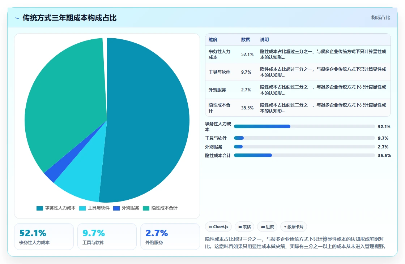Click the 维度 column header

point(213,39)
